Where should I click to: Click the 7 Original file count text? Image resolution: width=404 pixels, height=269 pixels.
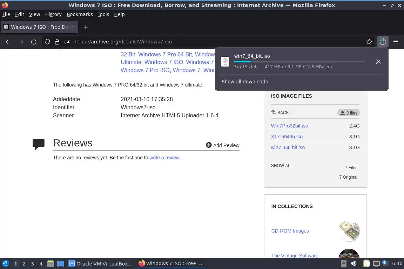(348, 177)
